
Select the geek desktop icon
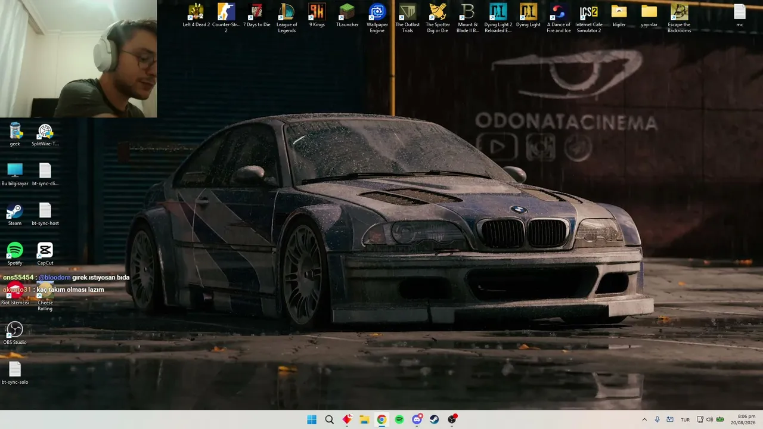tap(15, 135)
